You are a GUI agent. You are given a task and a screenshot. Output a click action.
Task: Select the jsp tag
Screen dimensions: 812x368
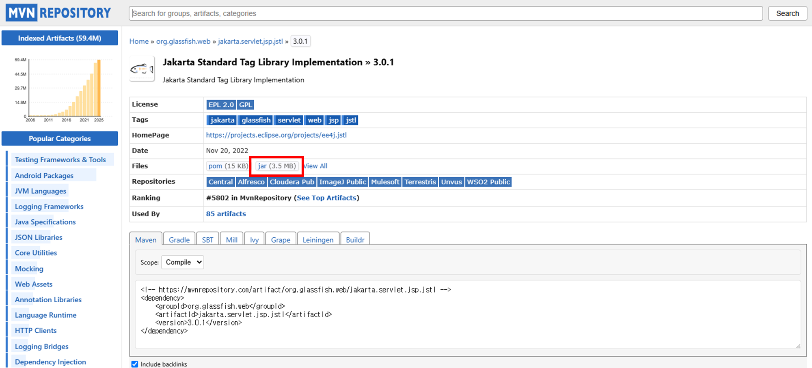click(x=333, y=120)
